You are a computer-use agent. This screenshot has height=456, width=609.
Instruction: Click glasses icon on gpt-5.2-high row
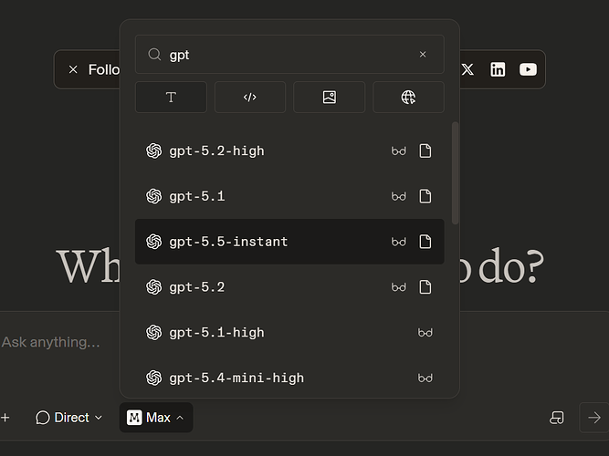click(x=398, y=151)
